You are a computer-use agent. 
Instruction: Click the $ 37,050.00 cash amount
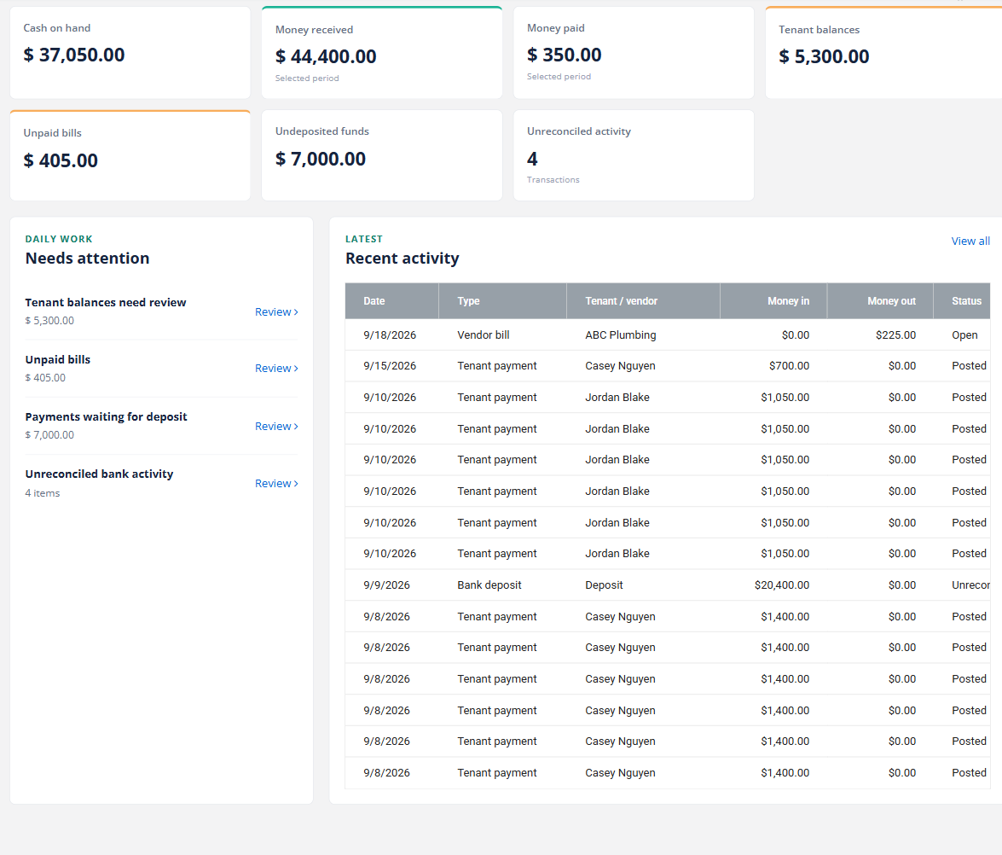[x=74, y=55]
